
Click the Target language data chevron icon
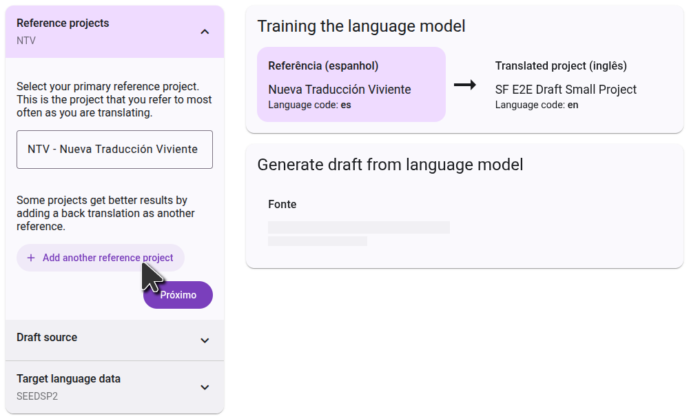205,387
